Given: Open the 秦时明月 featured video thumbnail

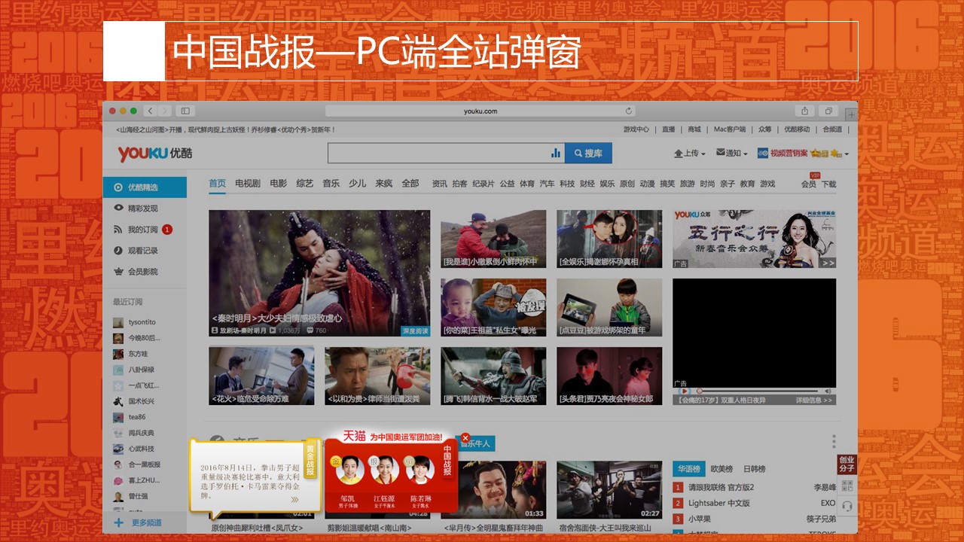Looking at the screenshot, I should tap(319, 273).
